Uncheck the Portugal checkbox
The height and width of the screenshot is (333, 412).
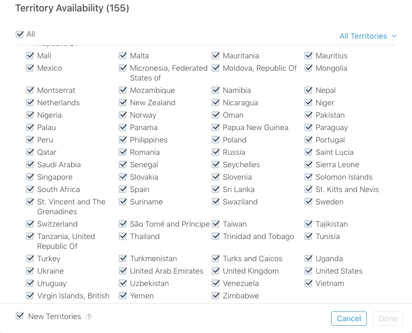pos(308,140)
